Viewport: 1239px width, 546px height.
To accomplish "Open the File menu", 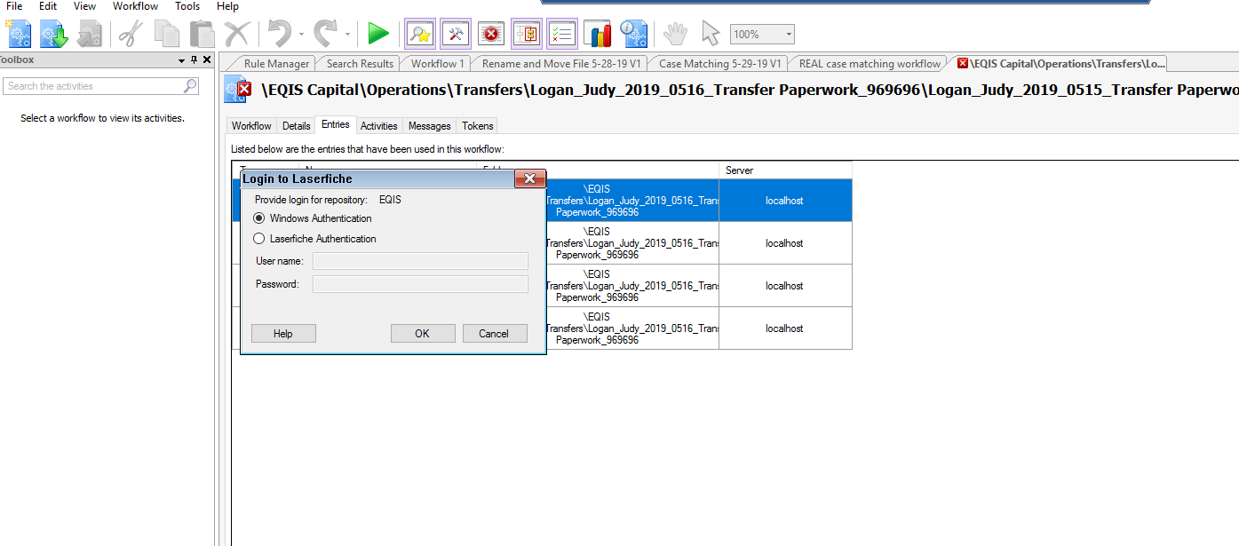I will point(14,6).
